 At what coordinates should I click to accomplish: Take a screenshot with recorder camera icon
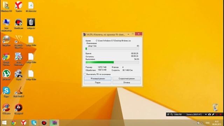point(209,114)
